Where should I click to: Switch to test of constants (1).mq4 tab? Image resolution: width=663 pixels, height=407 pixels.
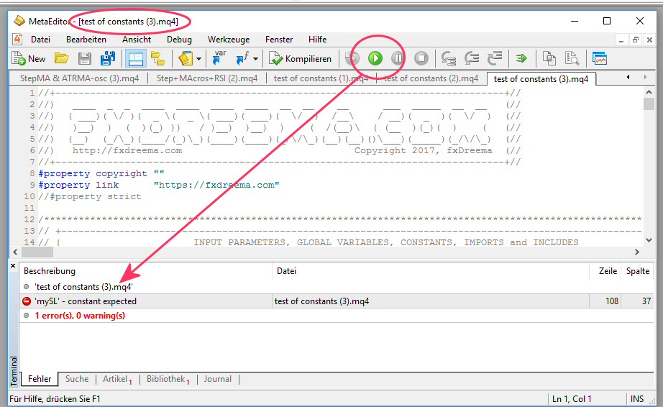click(321, 78)
